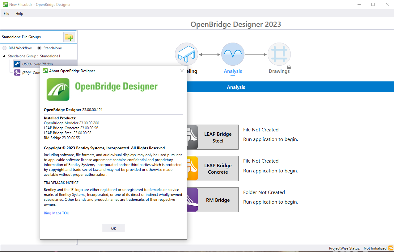Click the OpenBridge Designer app icon in title bar
Screen dimensions: 394x252
[5, 5]
